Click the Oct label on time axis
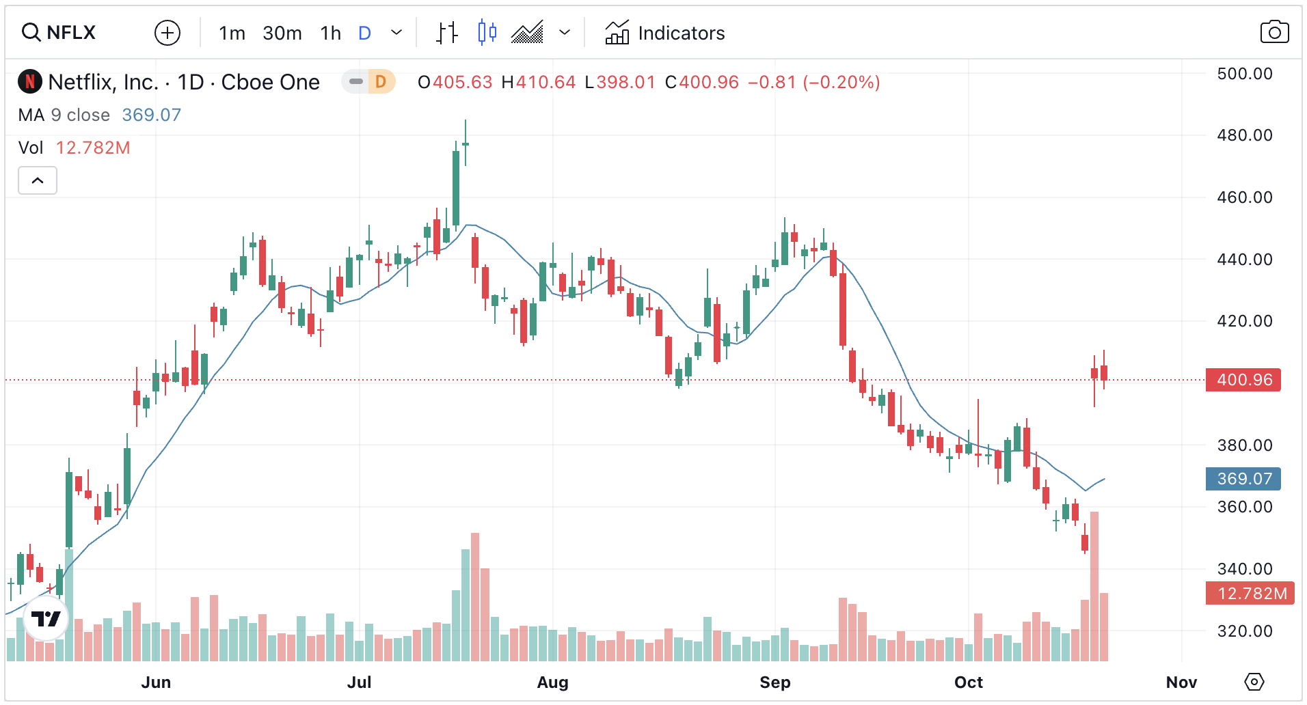Image resolution: width=1307 pixels, height=705 pixels. pos(969,682)
